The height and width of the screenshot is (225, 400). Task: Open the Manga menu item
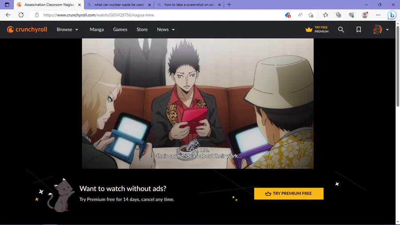[97, 30]
